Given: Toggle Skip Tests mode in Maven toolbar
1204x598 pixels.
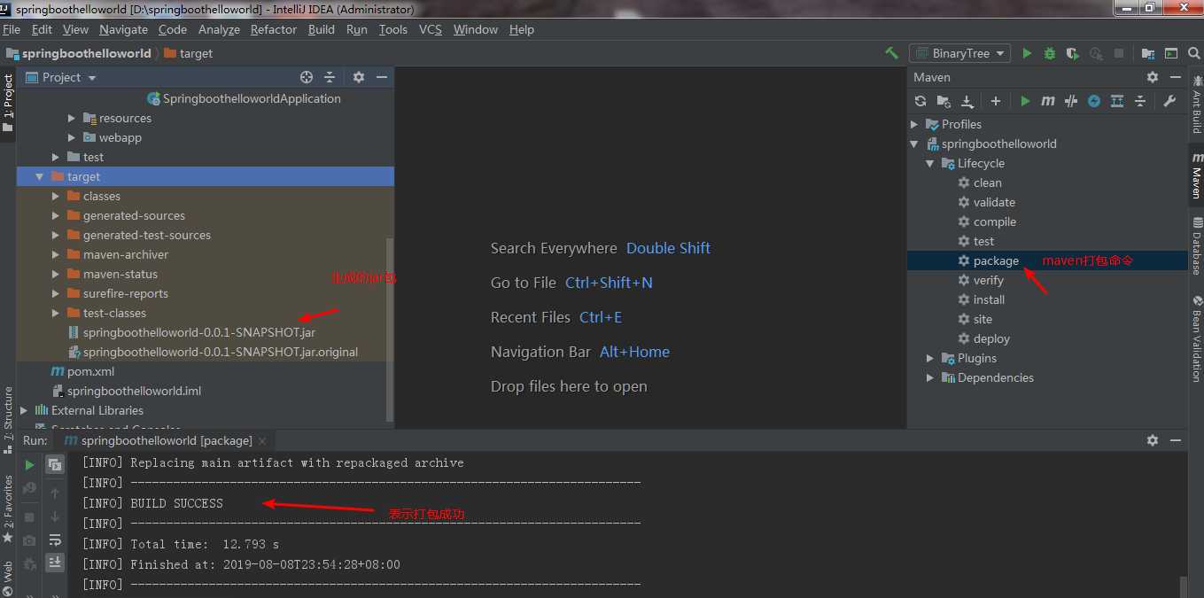Looking at the screenshot, I should tap(1094, 101).
